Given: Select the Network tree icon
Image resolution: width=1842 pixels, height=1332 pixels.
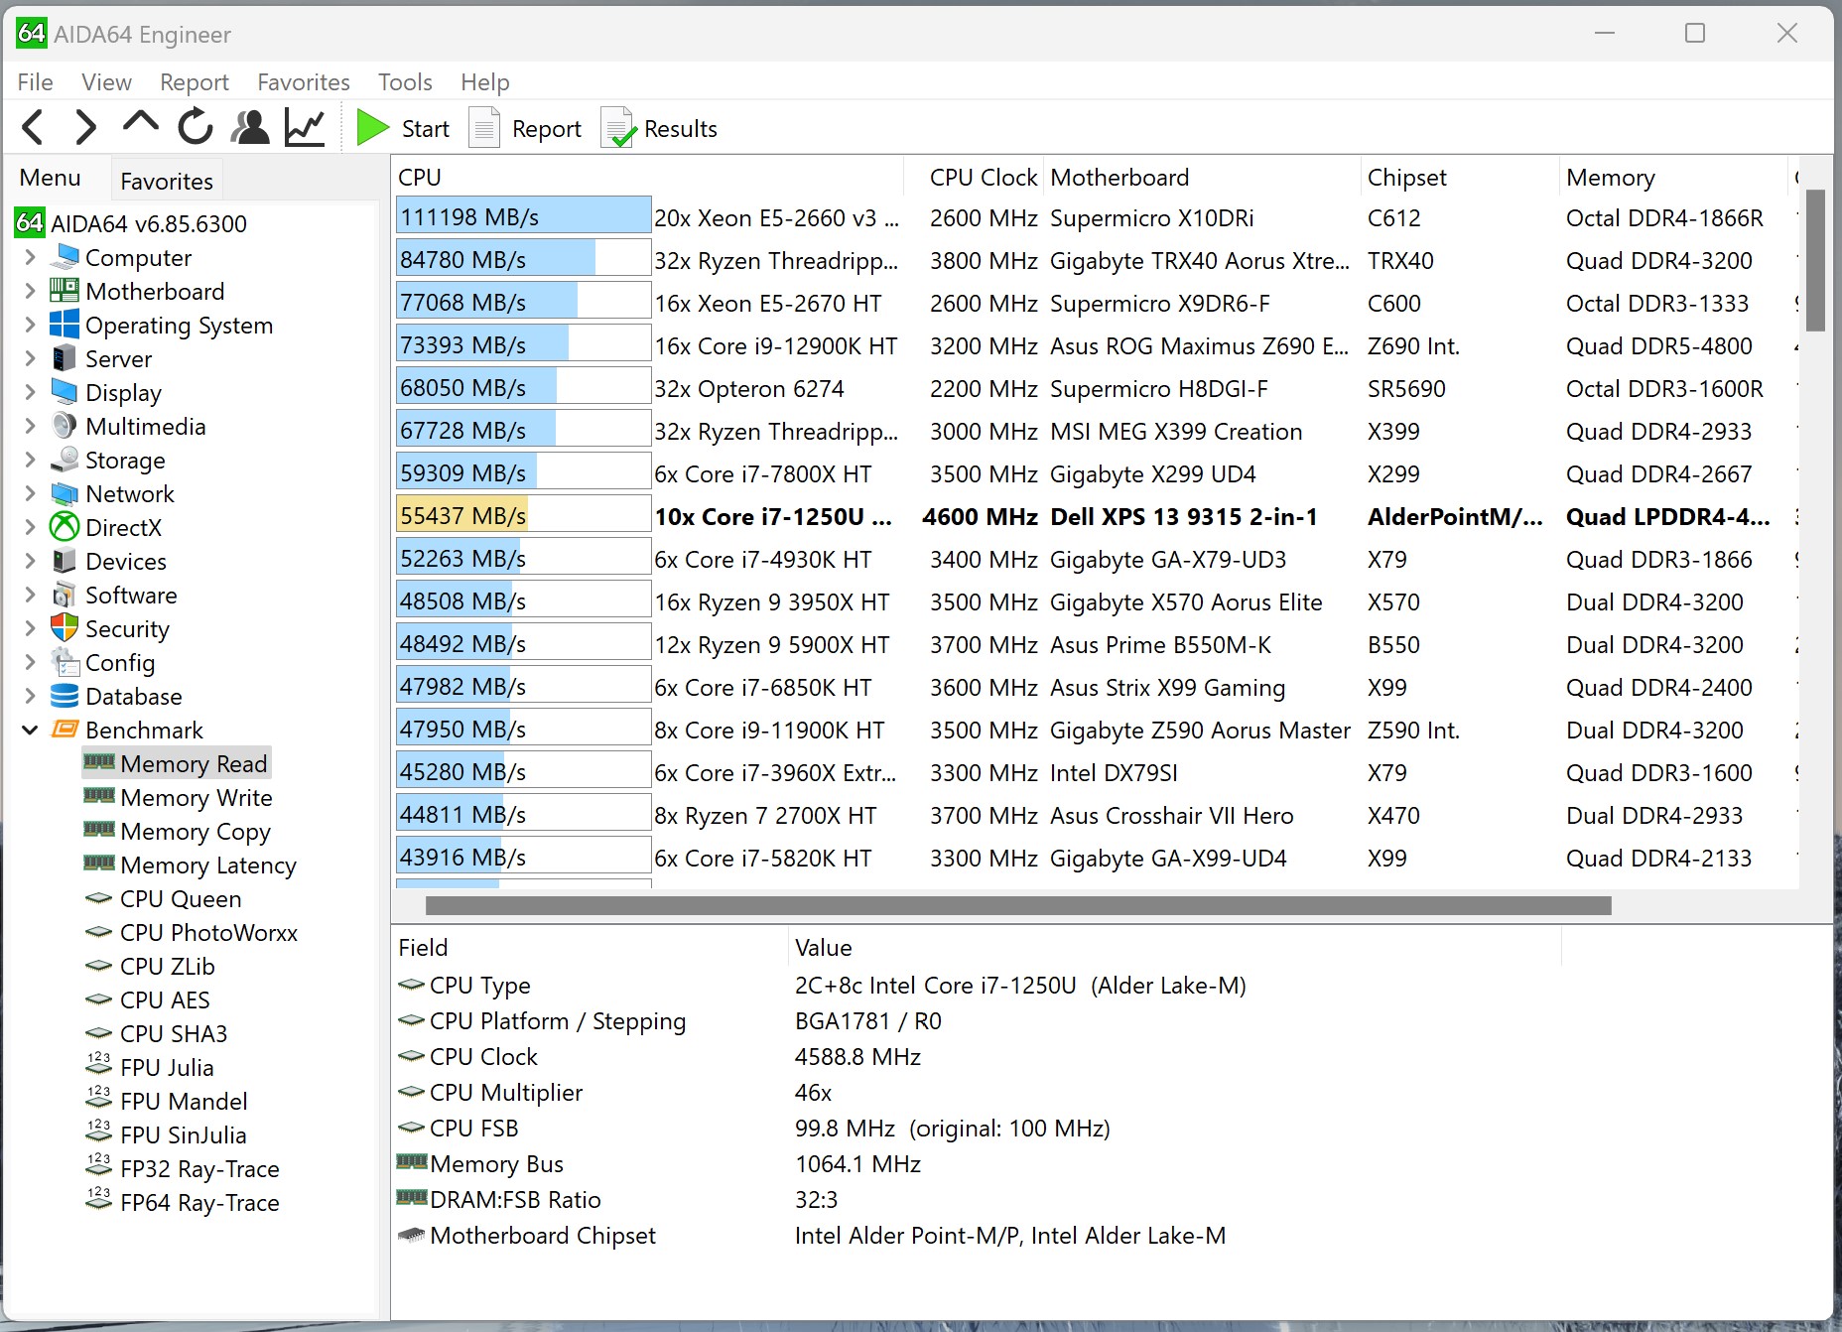Looking at the screenshot, I should (65, 493).
